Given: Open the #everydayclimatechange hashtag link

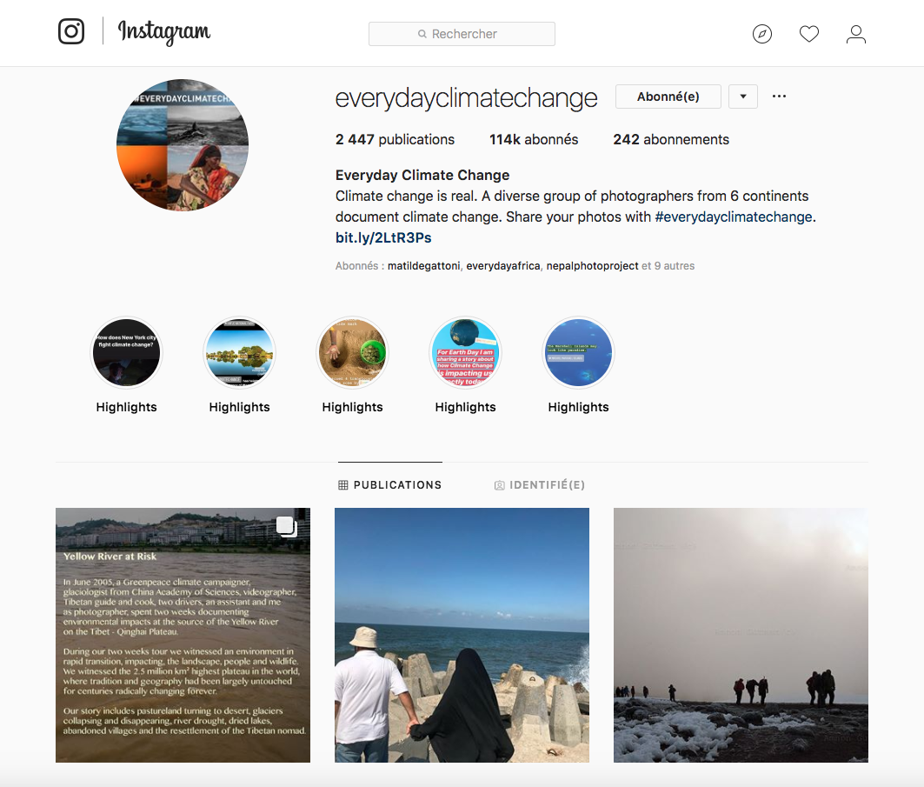Looking at the screenshot, I should tap(734, 217).
